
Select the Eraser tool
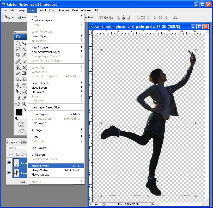(x=18, y=73)
